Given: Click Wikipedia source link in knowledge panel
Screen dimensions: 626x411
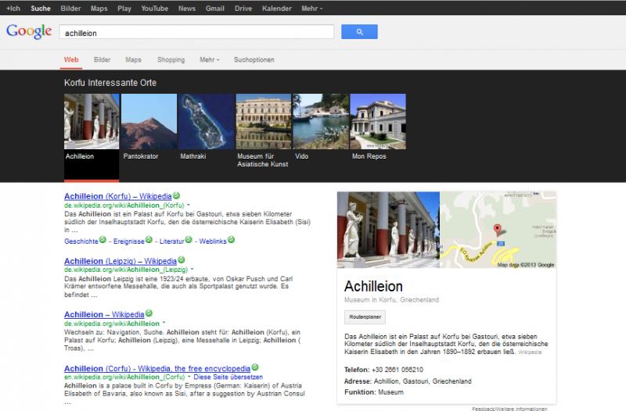Looking at the screenshot, I should (530, 352).
